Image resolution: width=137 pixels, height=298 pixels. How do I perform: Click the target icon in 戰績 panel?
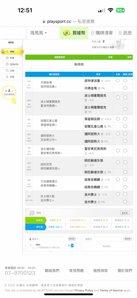(32, 213)
